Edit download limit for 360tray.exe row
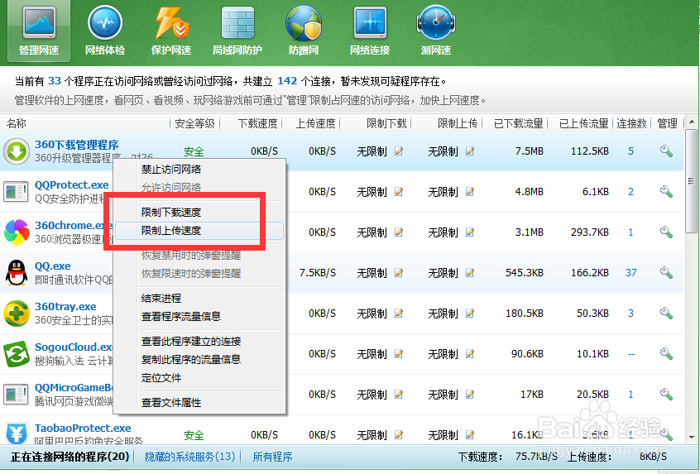 point(399,314)
